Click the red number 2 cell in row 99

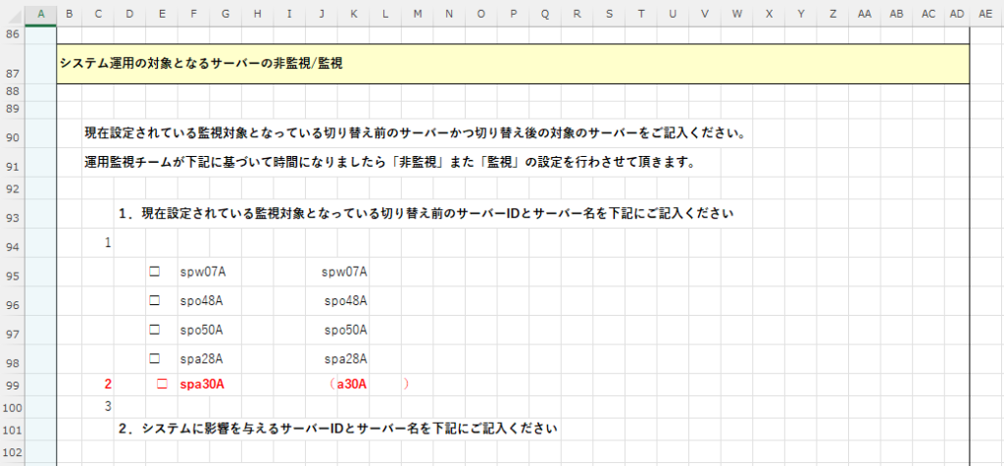click(x=108, y=385)
